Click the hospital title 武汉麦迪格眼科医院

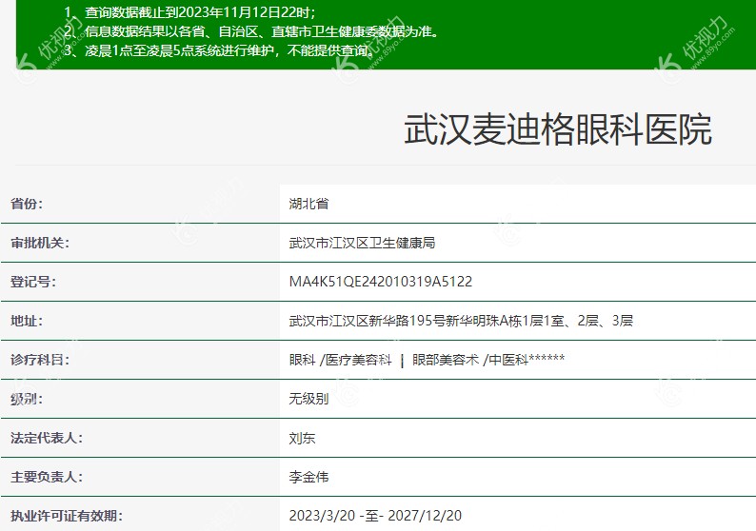click(x=558, y=129)
